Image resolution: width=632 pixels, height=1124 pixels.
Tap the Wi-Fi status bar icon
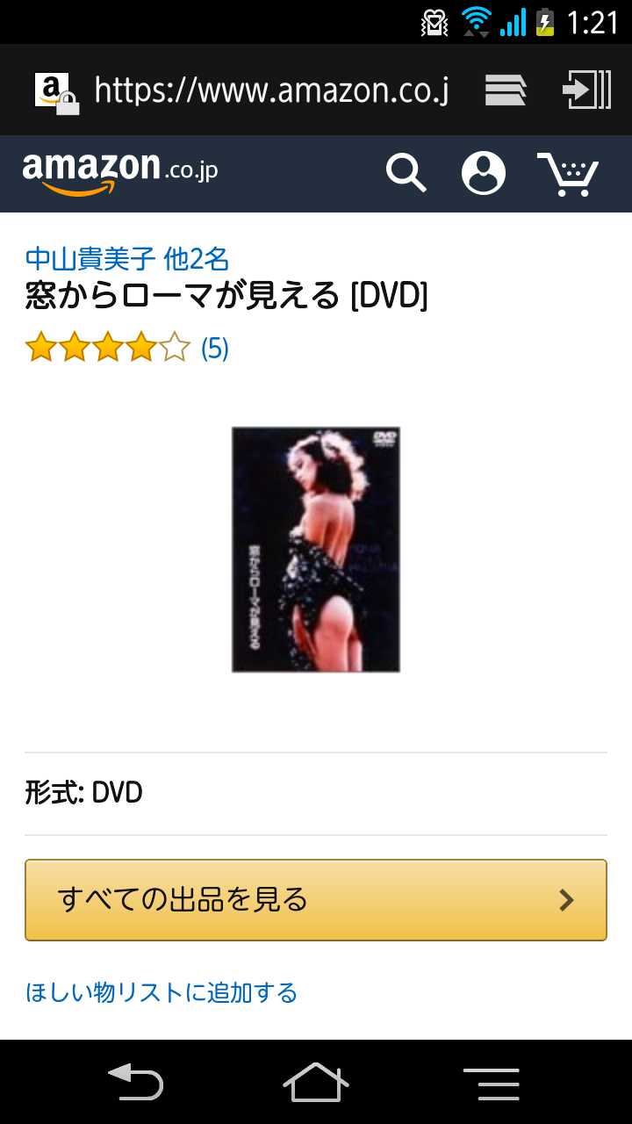click(477, 21)
